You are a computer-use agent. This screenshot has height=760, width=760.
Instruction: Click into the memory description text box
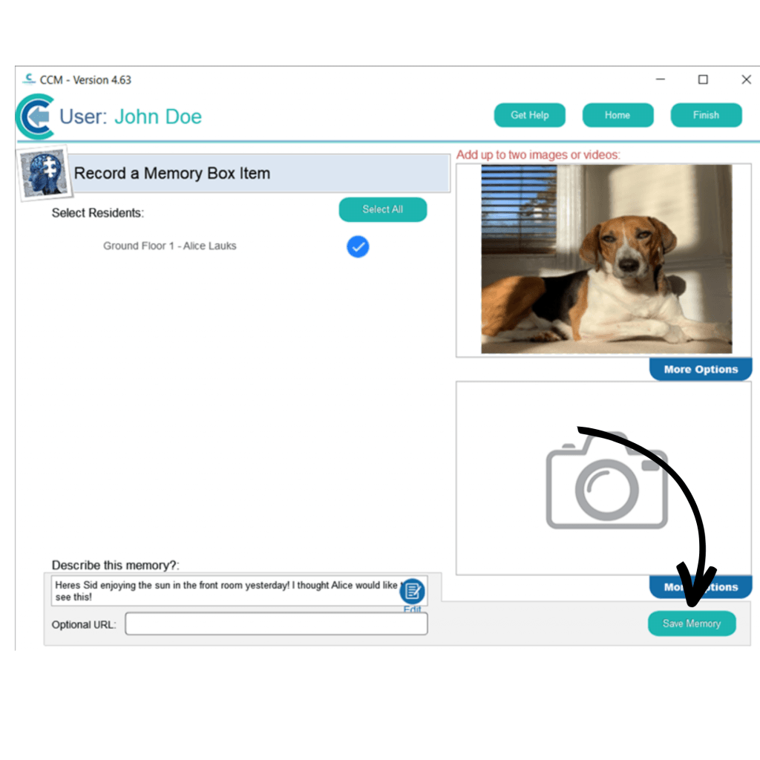[223, 591]
